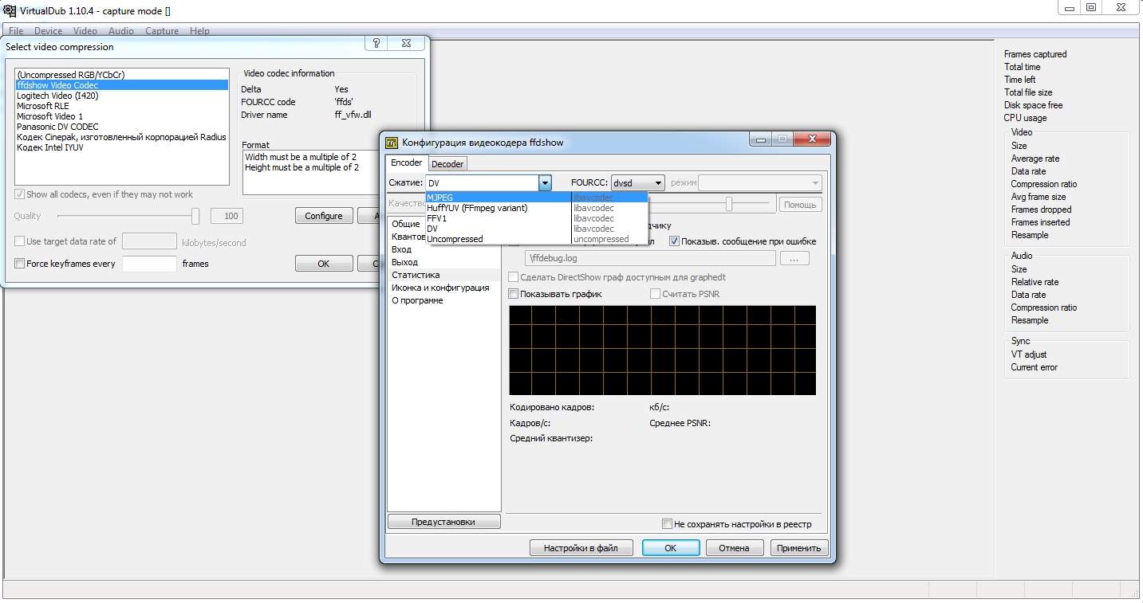This screenshot has width=1143, height=603.
Task: Open the FOURCC dvsd dropdown
Action: [638, 183]
